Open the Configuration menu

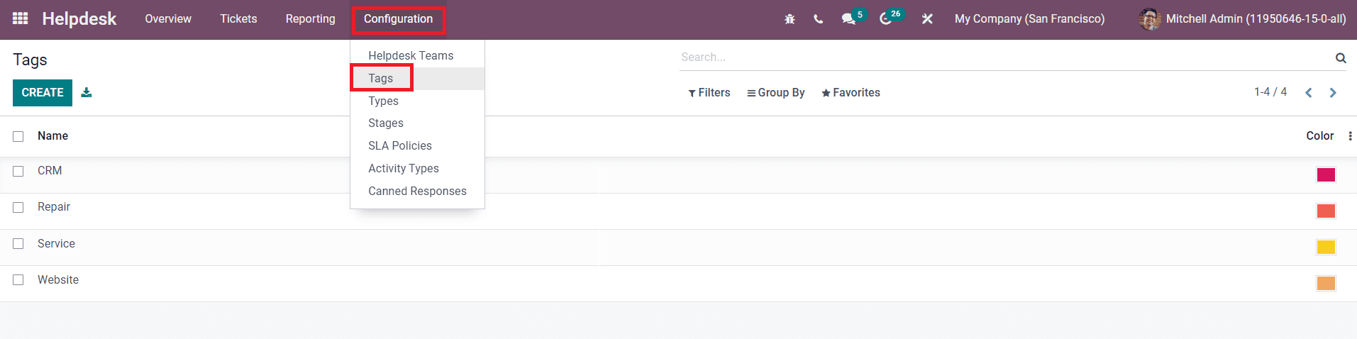click(398, 19)
